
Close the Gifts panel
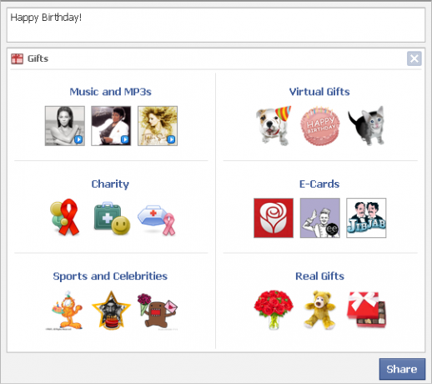414,58
